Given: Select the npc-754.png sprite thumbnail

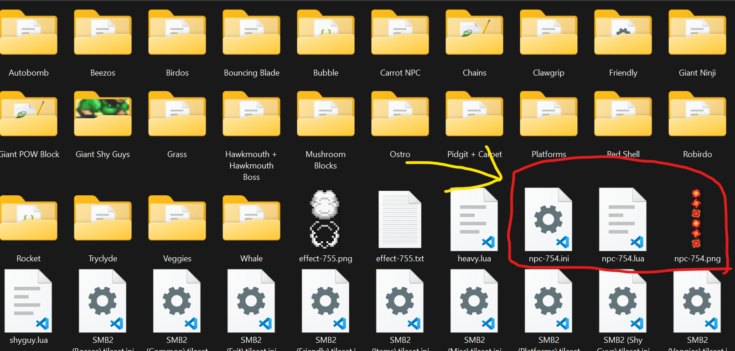Looking at the screenshot, I should pyautogui.click(x=696, y=219).
